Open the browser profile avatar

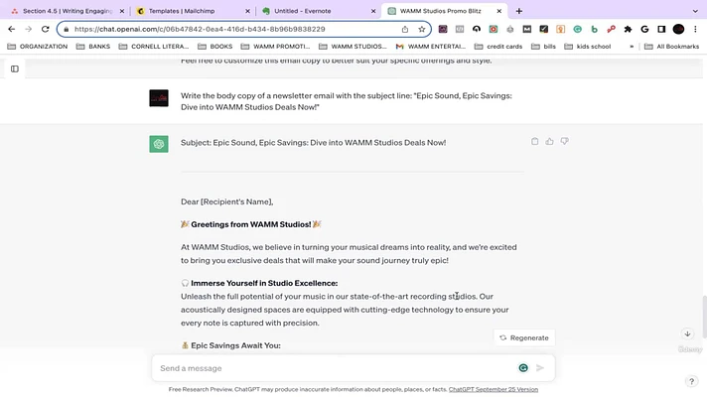click(x=678, y=30)
